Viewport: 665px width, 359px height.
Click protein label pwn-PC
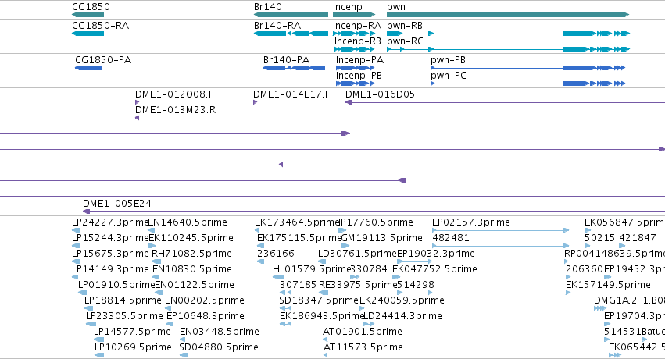pos(449,76)
